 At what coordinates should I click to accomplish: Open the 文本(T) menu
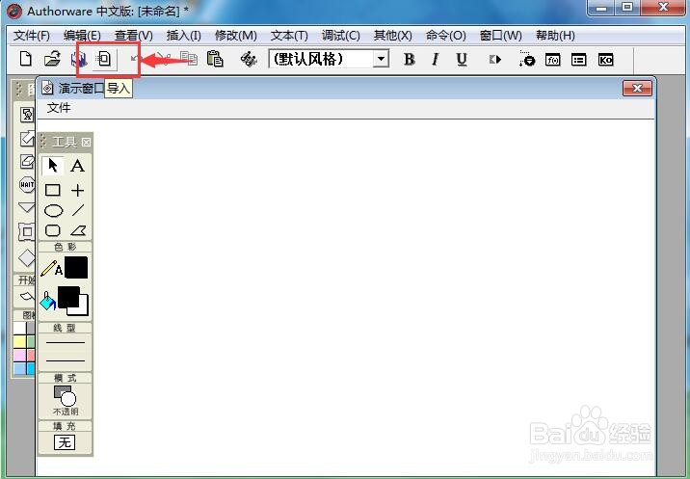click(289, 36)
